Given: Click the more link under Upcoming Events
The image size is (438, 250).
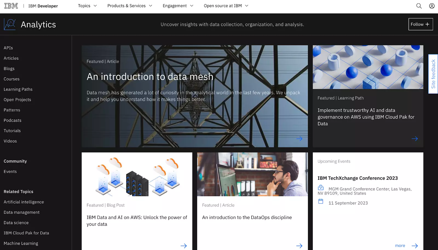Looking at the screenshot, I should (x=400, y=245).
